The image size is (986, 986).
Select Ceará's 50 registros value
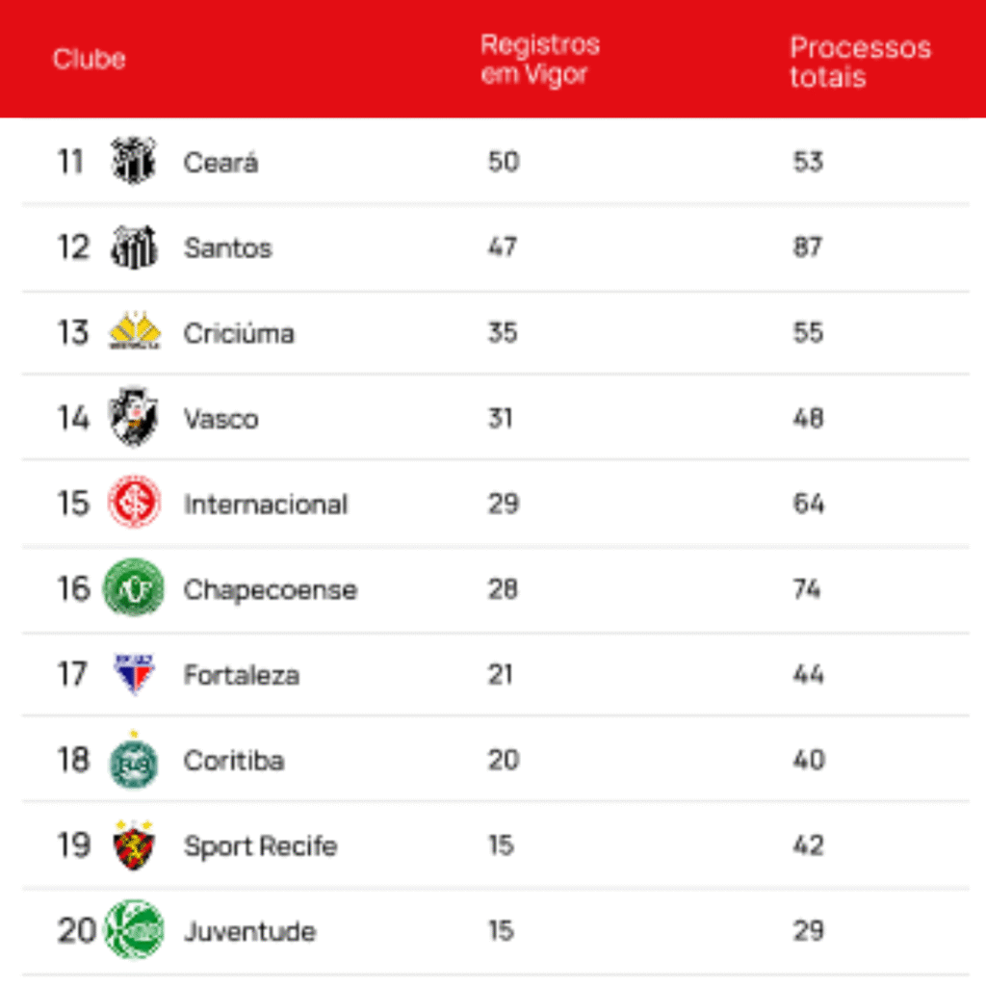[x=503, y=162]
